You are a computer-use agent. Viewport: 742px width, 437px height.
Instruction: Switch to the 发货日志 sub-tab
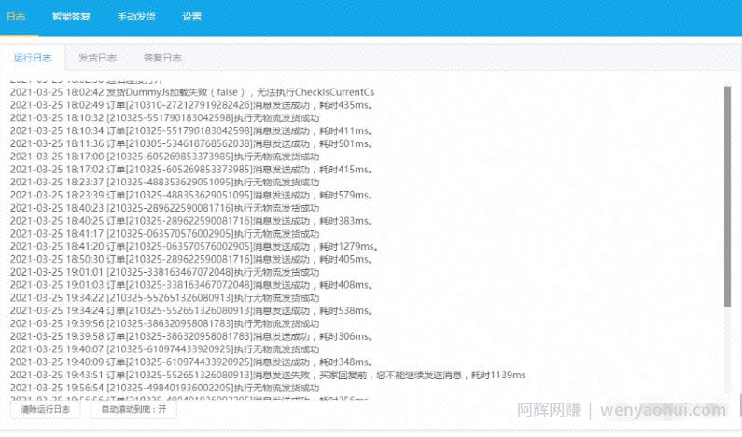tap(97, 58)
